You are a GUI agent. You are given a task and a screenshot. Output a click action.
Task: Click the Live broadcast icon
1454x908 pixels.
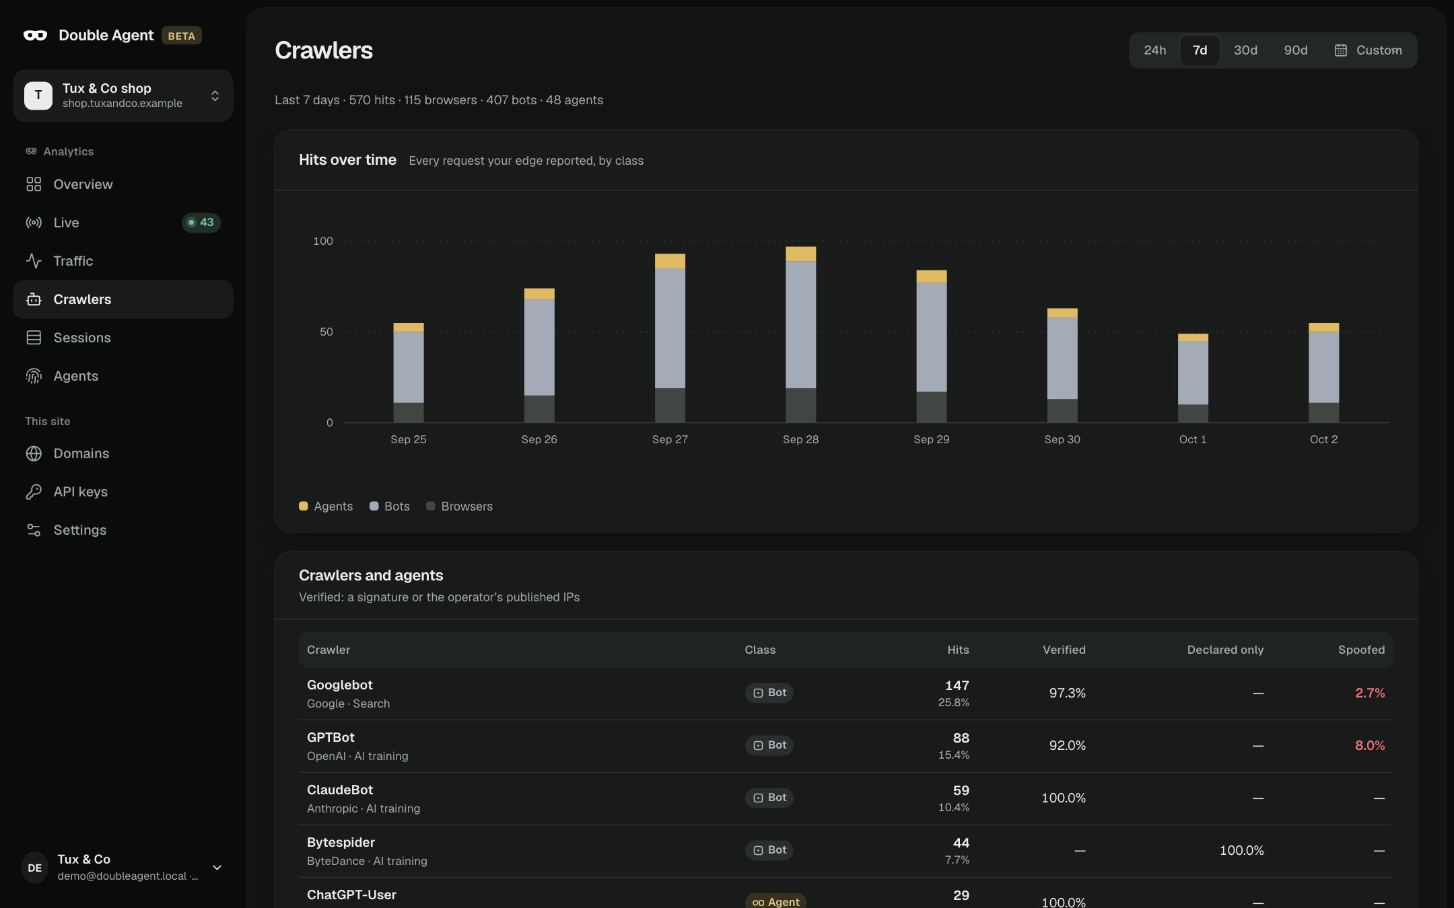pos(34,223)
